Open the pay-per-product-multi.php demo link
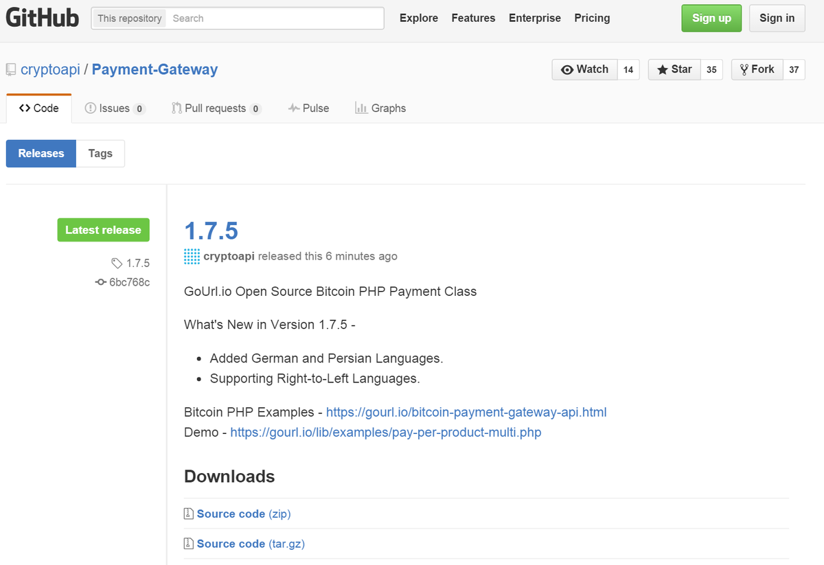 (386, 433)
